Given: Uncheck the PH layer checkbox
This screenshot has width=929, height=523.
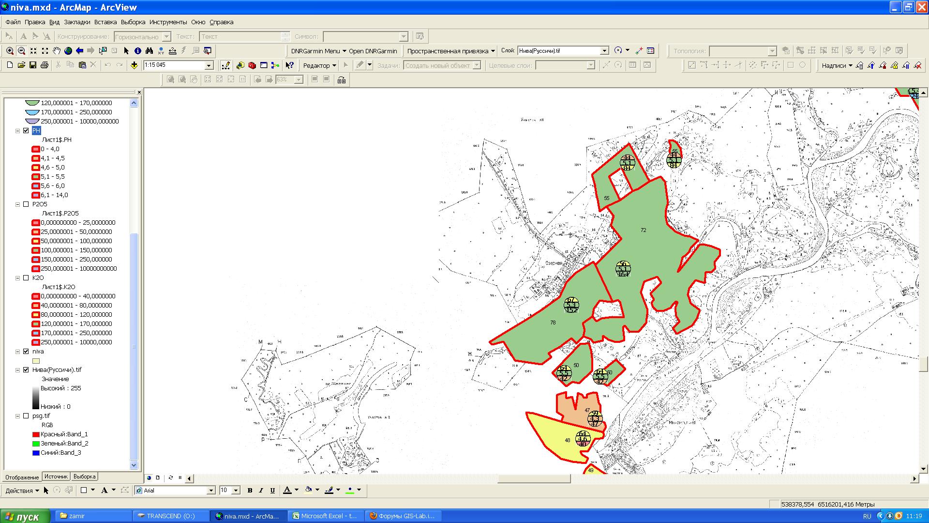Looking at the screenshot, I should [26, 131].
